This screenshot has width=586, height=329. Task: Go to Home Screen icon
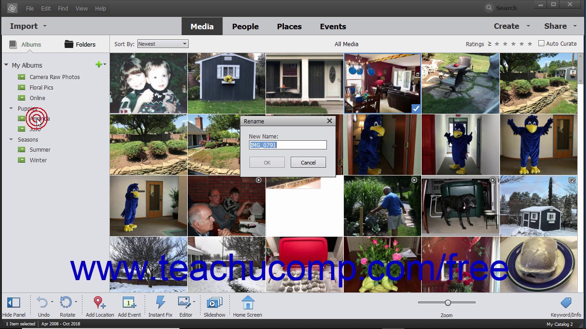pyautogui.click(x=248, y=302)
